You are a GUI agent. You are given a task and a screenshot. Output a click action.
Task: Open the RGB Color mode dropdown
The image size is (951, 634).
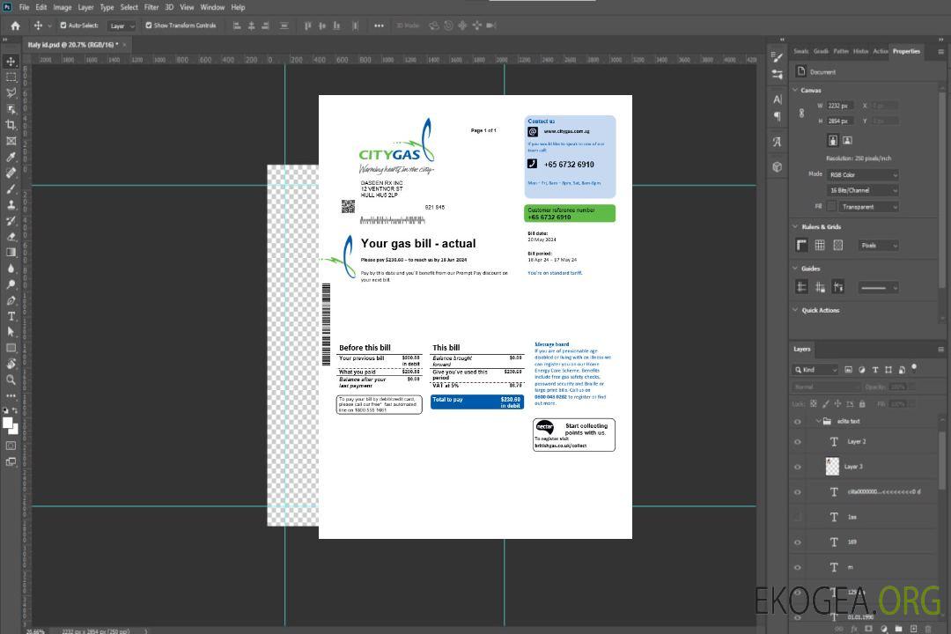pos(863,174)
